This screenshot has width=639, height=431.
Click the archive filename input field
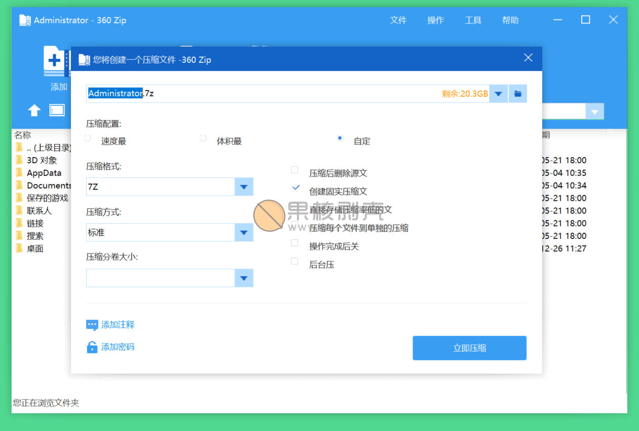pyautogui.click(x=287, y=94)
